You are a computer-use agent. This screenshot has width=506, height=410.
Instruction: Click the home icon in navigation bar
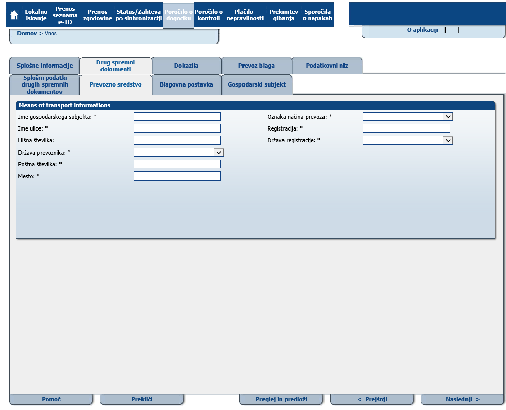coord(14,15)
